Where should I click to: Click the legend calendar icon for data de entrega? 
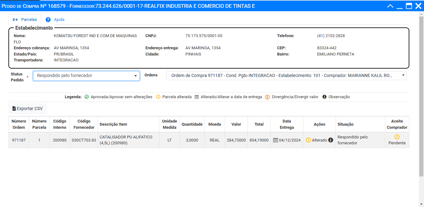point(197,97)
